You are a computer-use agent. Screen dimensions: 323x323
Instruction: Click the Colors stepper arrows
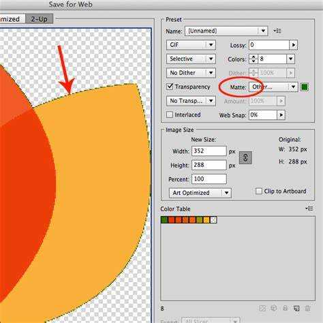click(253, 59)
